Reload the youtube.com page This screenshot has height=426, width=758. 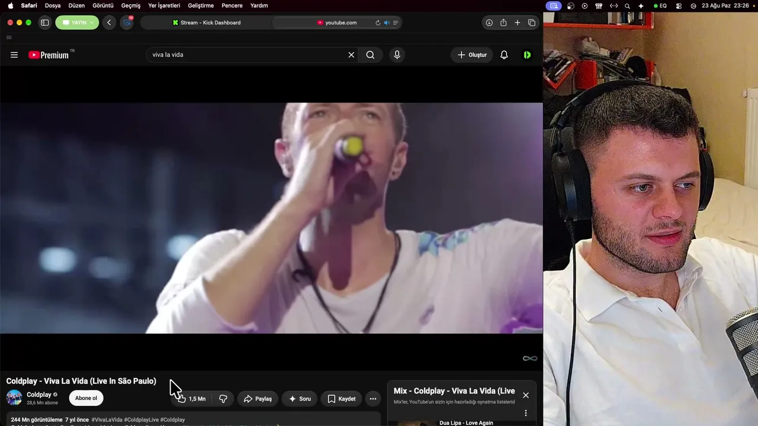tap(378, 22)
